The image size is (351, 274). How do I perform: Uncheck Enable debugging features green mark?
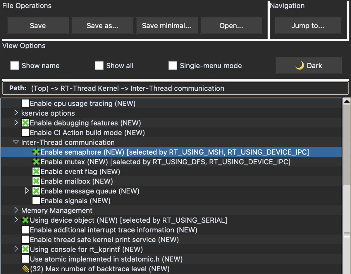[25, 123]
